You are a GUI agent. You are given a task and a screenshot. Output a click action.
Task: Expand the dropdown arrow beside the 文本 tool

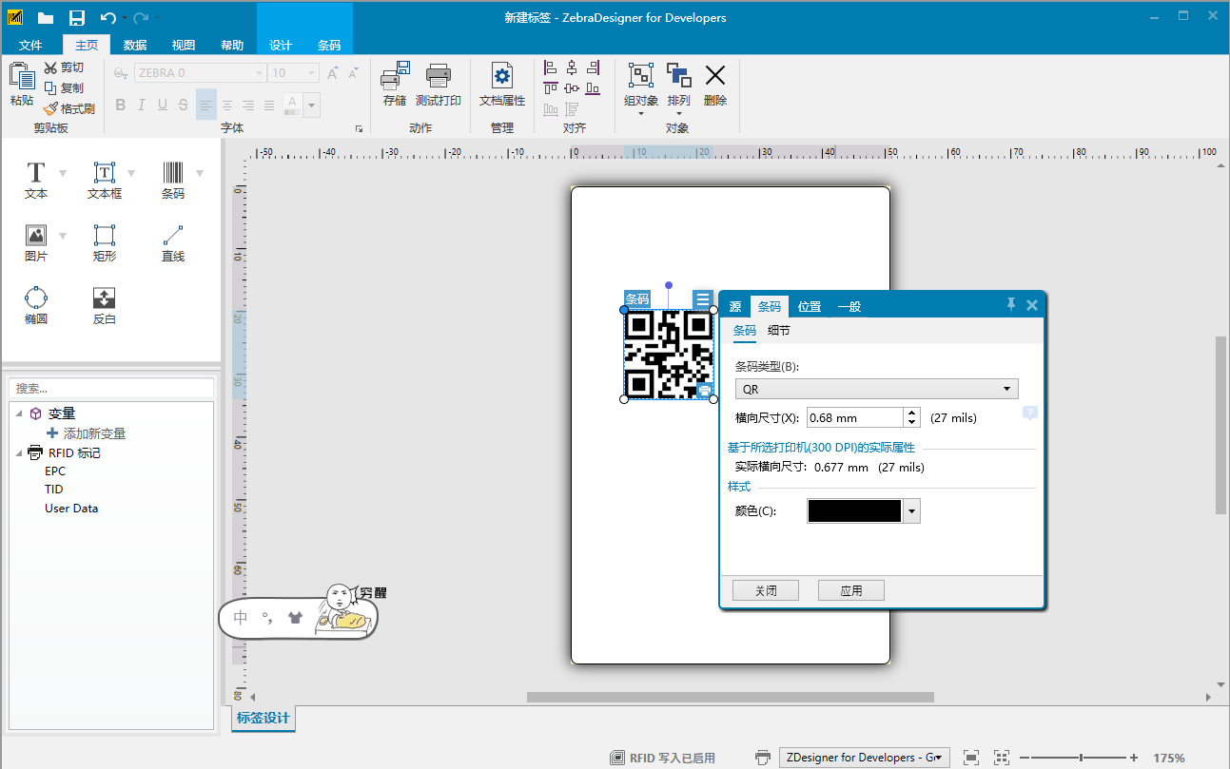(x=63, y=173)
